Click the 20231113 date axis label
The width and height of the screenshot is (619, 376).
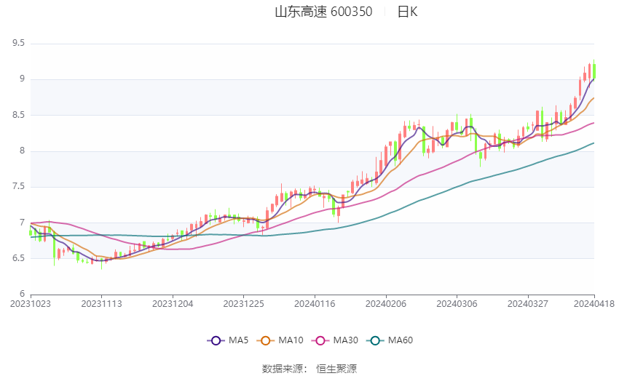[101, 304]
